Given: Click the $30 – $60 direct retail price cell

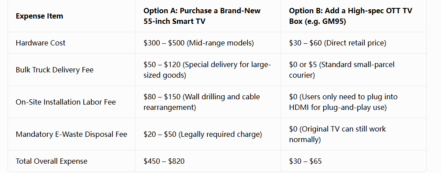Looking at the screenshot, I should (337, 43).
